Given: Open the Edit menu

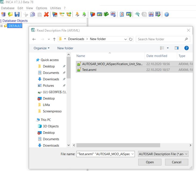Looking at the screenshot, I should coord(20,8).
